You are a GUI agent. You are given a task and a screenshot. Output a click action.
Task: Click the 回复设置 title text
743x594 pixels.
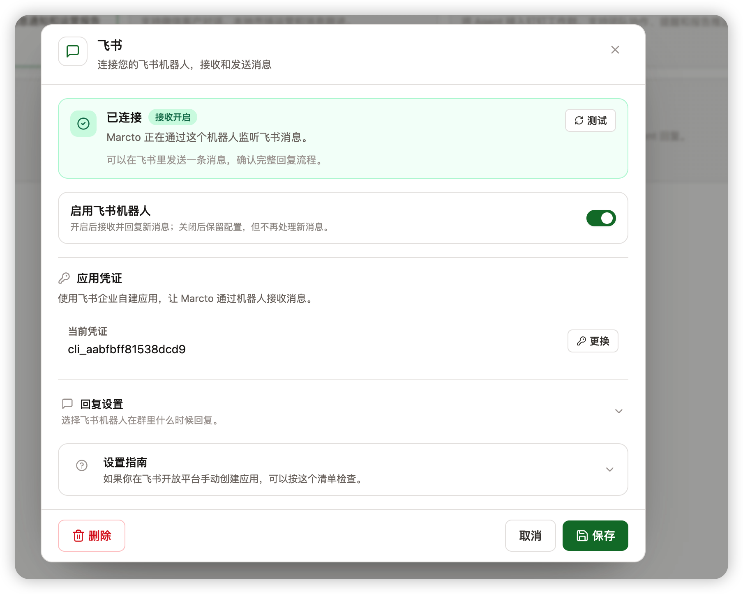point(102,404)
